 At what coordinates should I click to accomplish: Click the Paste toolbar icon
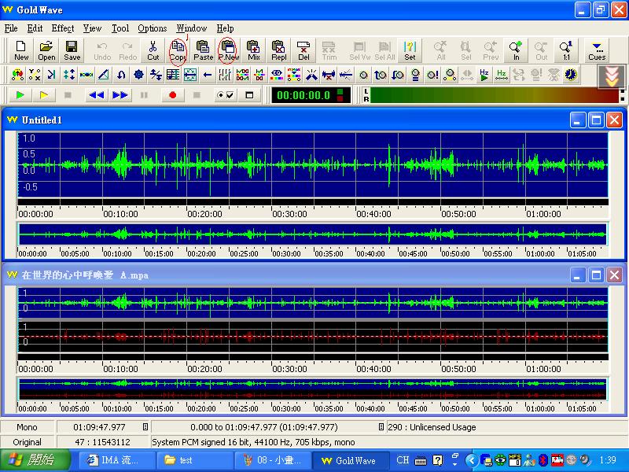[203, 50]
